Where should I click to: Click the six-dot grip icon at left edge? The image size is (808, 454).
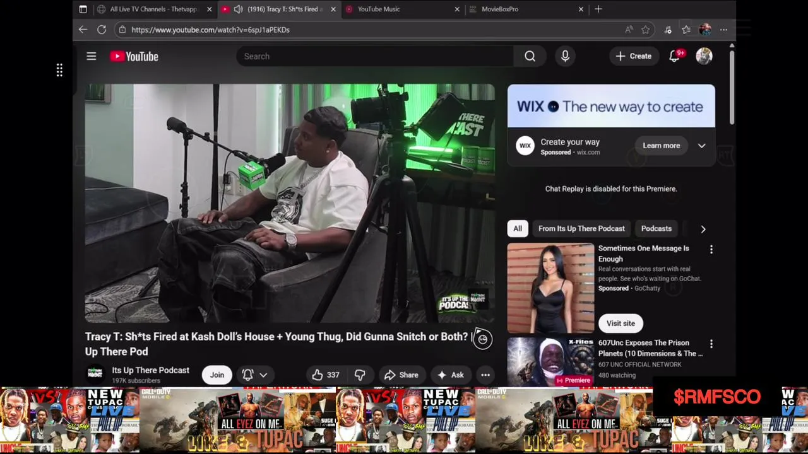click(59, 70)
